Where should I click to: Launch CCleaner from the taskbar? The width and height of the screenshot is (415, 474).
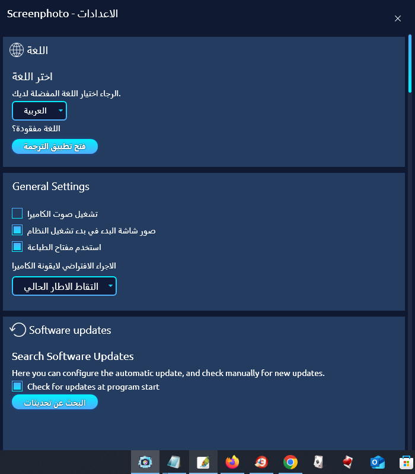click(x=261, y=462)
